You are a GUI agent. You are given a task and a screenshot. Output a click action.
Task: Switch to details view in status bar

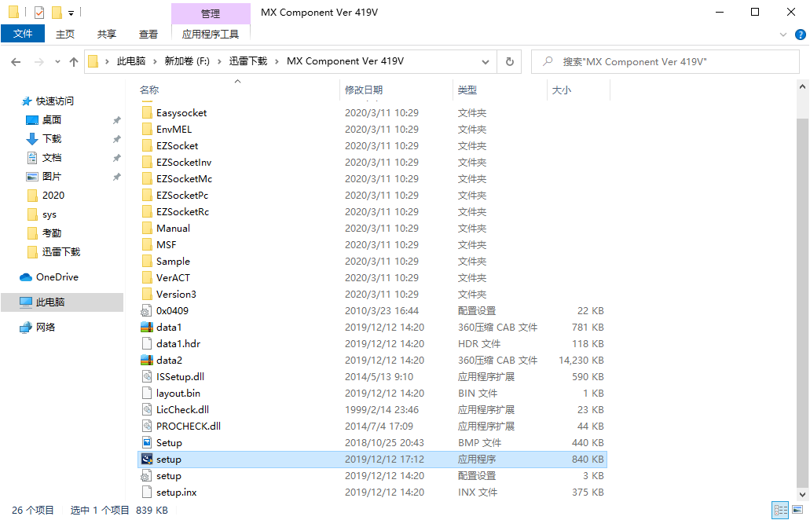click(x=779, y=510)
